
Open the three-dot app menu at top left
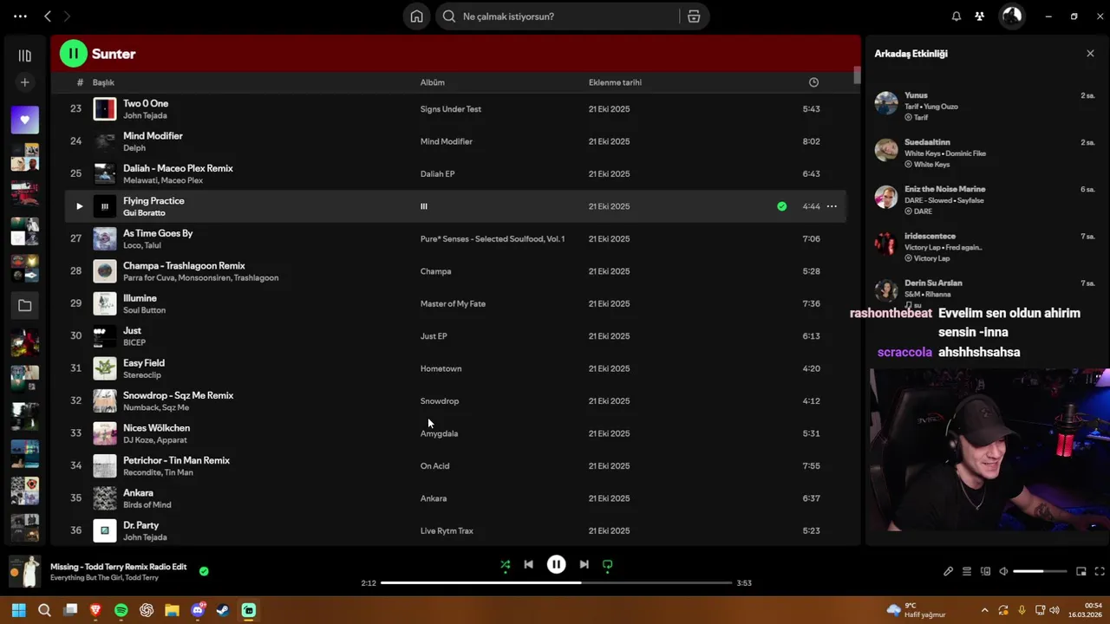(20, 16)
